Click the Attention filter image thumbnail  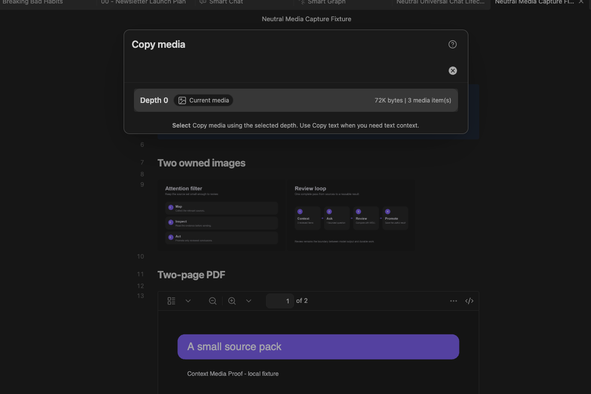point(222,215)
